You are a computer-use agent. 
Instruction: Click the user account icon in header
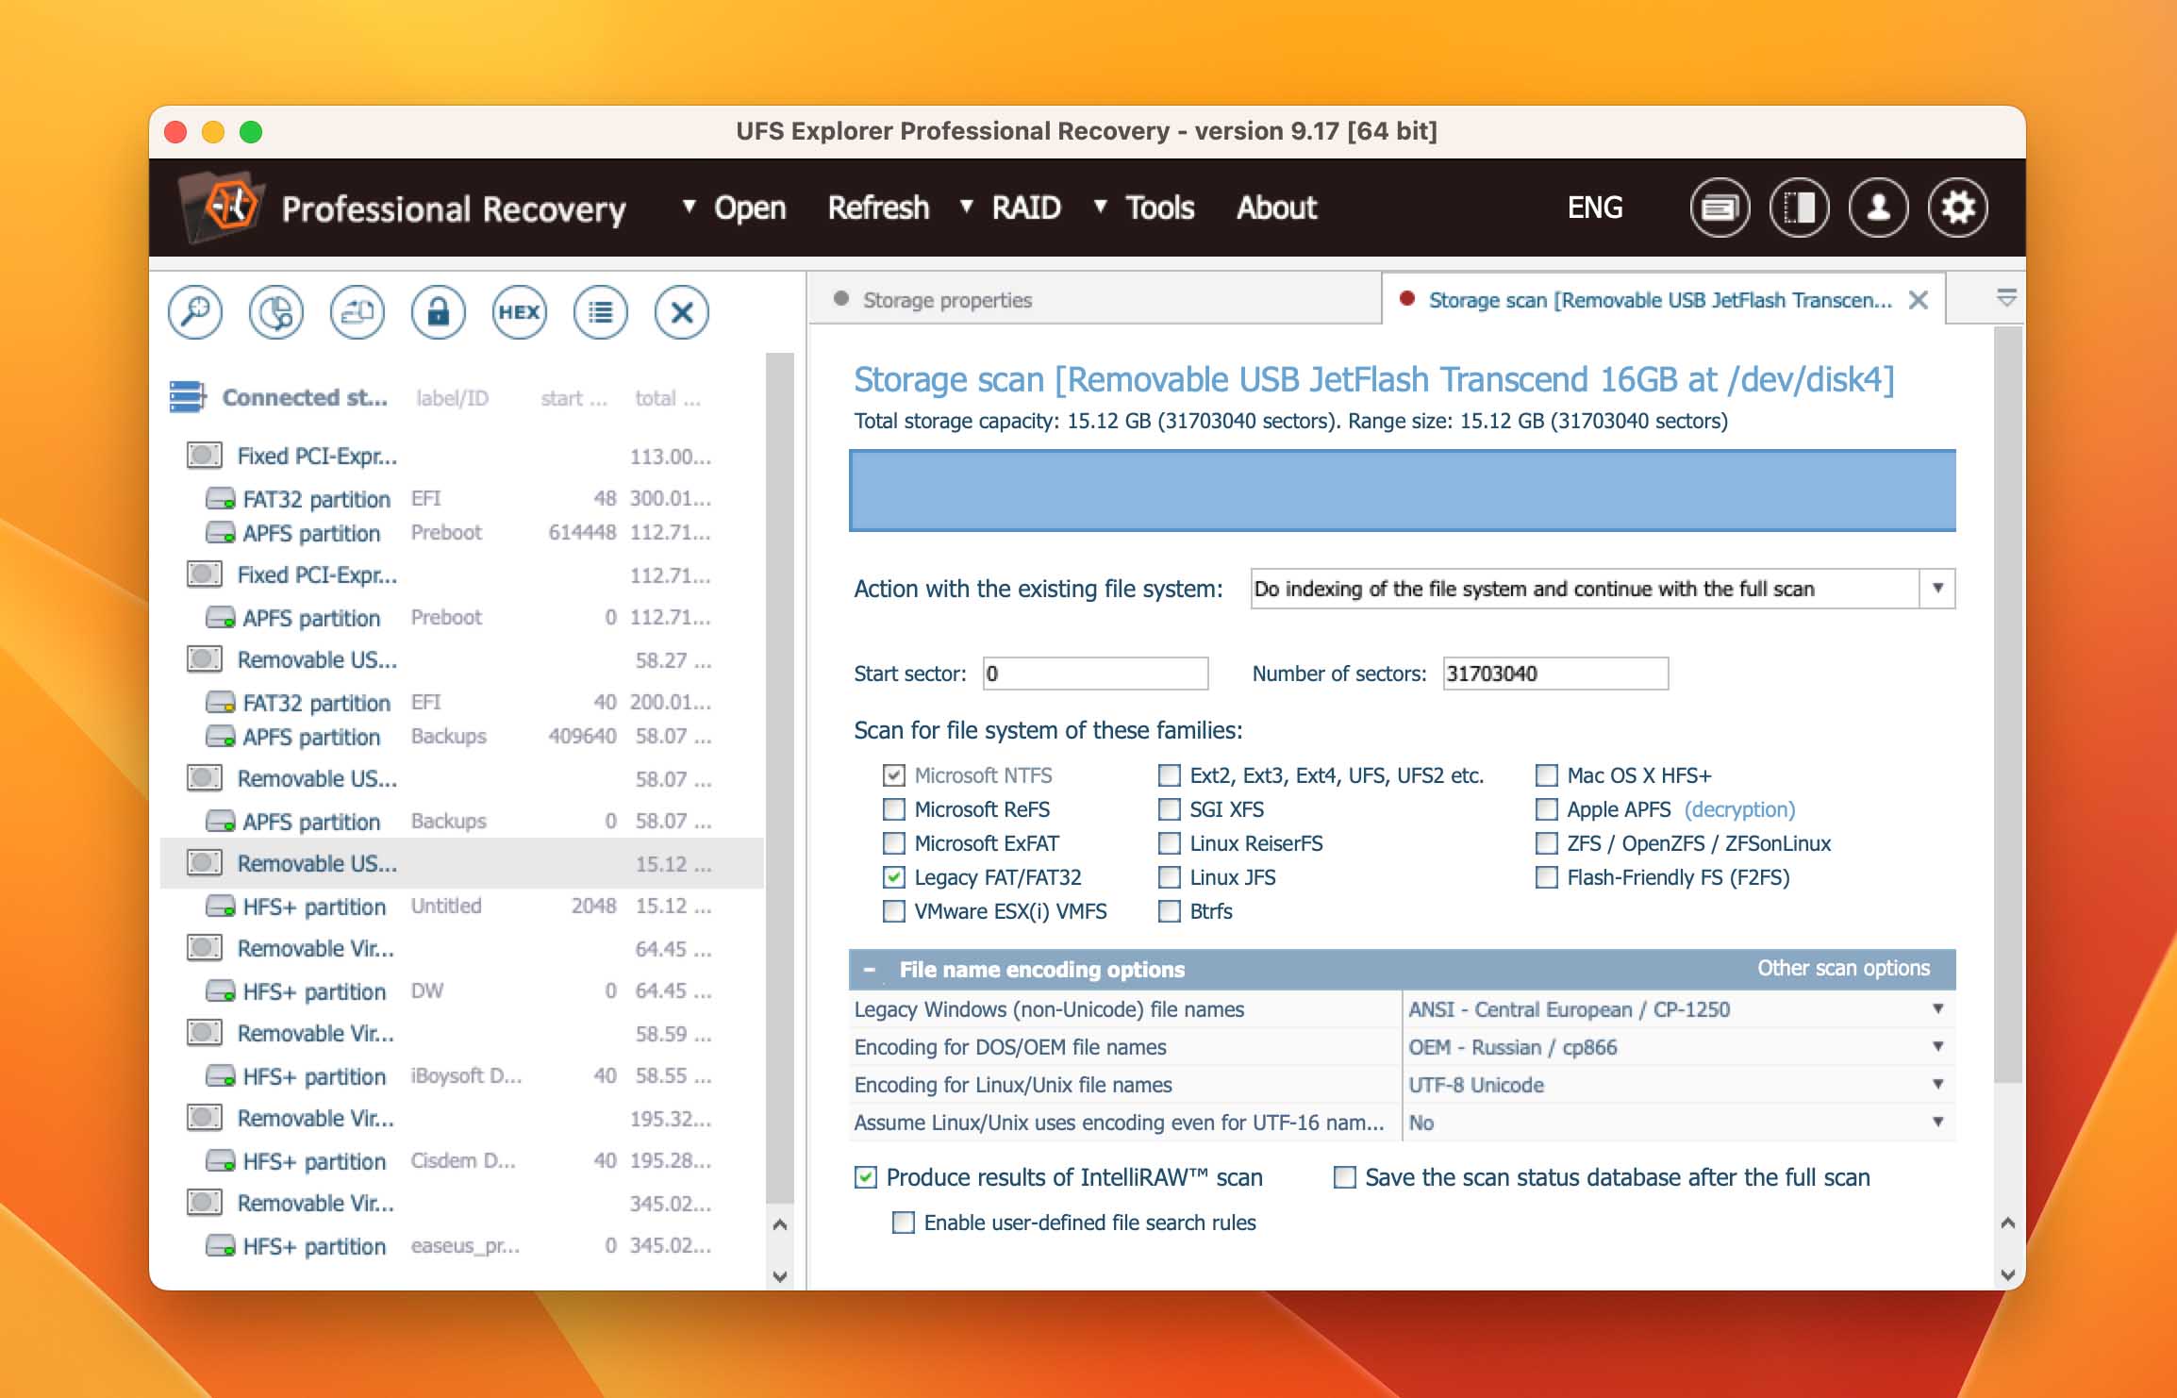click(x=1878, y=208)
